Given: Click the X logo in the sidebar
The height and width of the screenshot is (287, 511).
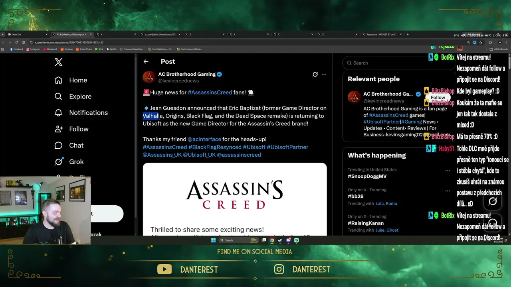Looking at the screenshot, I should pos(59,62).
